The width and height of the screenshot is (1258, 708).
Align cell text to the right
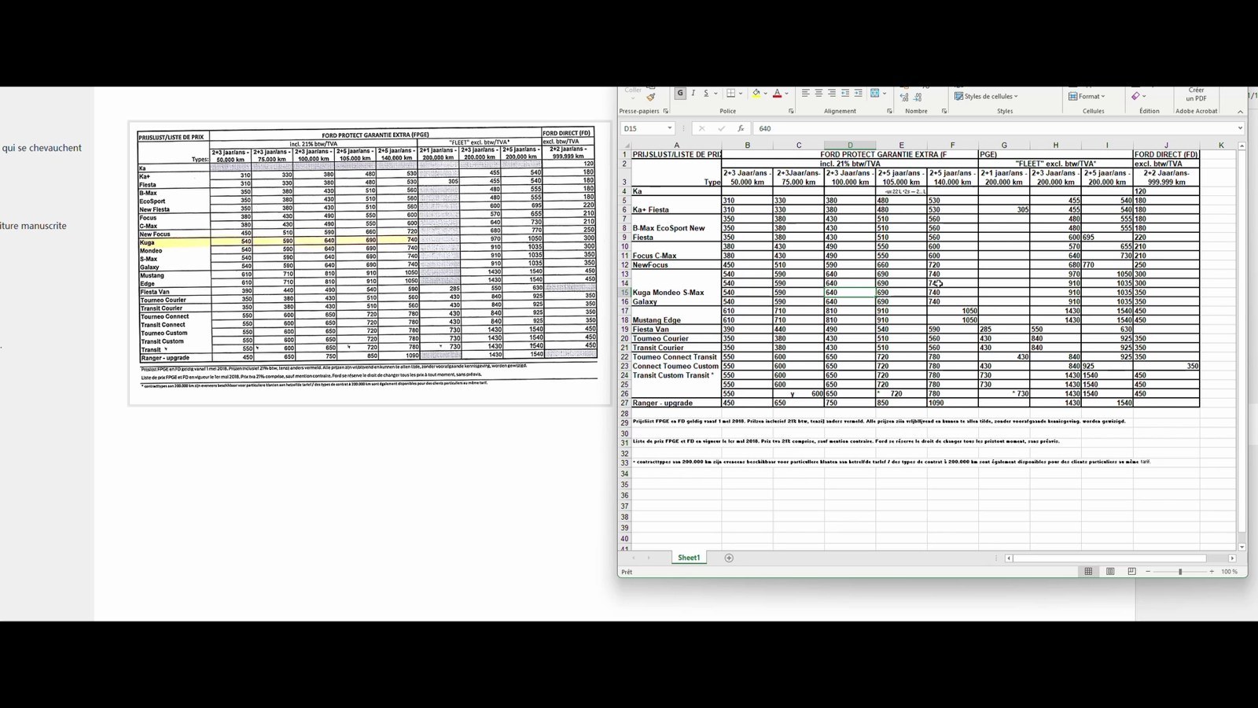tap(832, 93)
